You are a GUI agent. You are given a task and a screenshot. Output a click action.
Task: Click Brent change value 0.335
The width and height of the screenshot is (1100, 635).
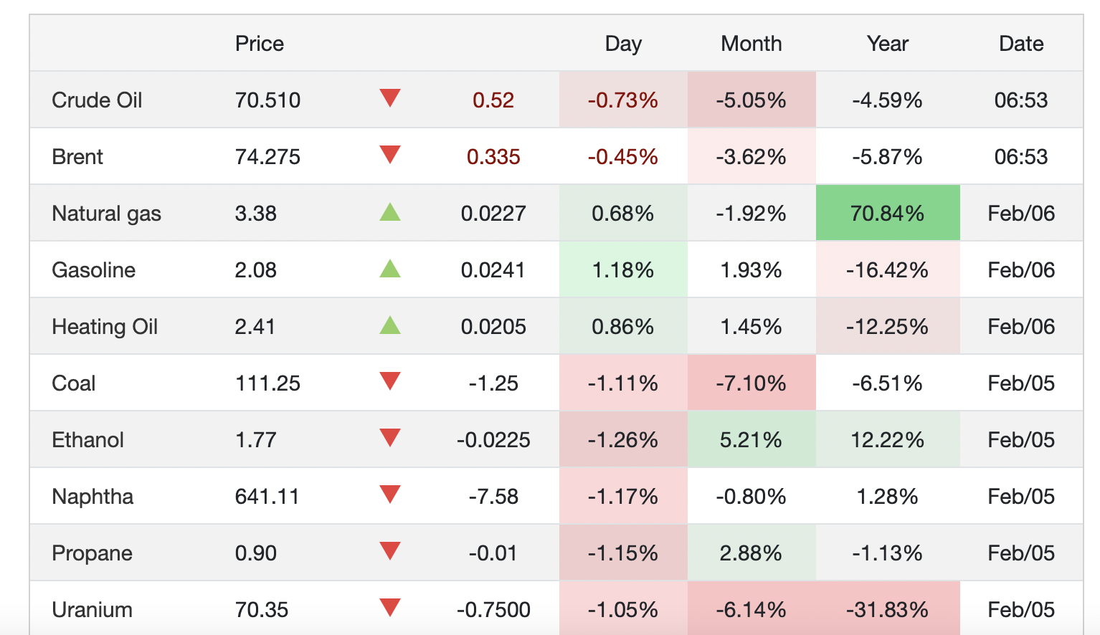pyautogui.click(x=493, y=156)
